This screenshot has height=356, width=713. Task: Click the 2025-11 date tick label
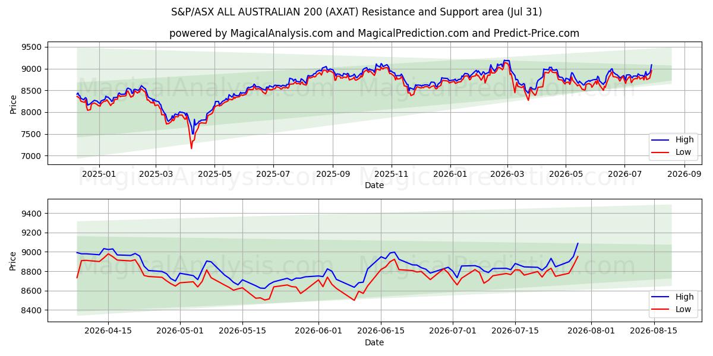tap(392, 174)
